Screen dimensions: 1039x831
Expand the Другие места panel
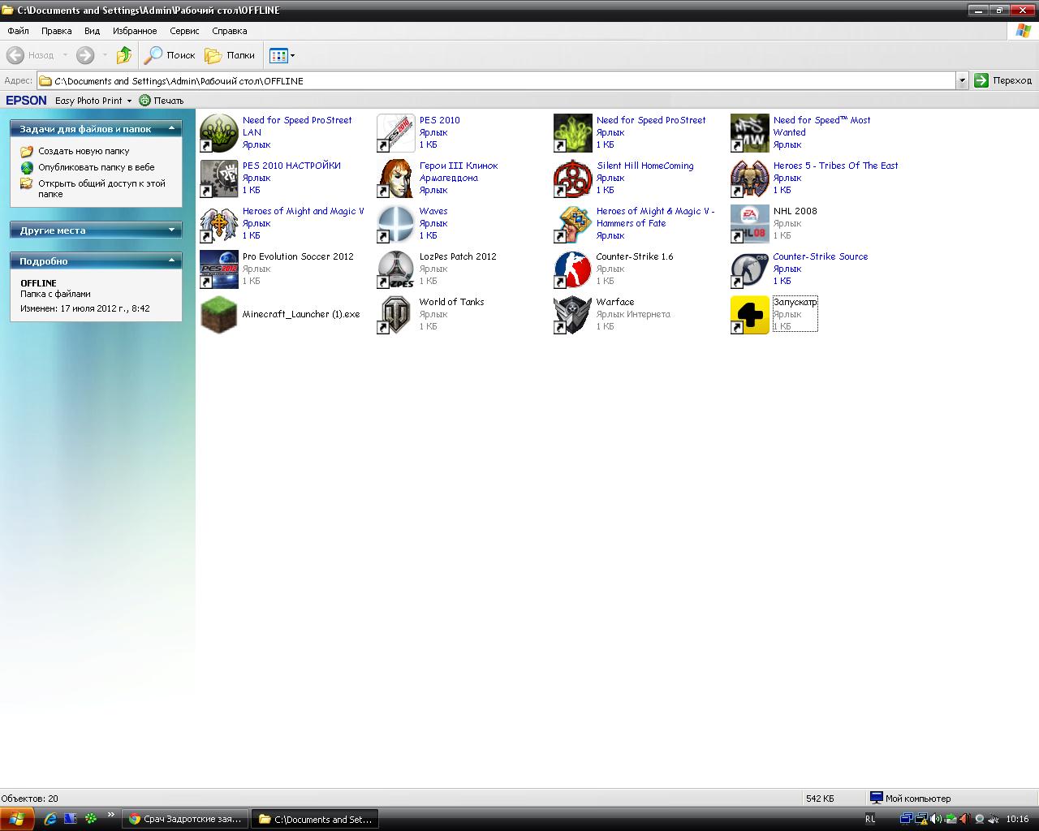tap(171, 230)
